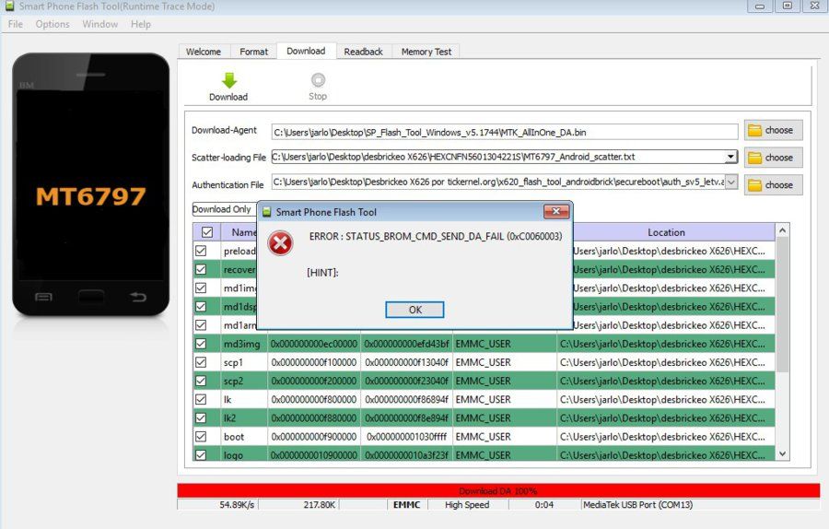Uncheck the md1arm partition checkbox

[201, 324]
